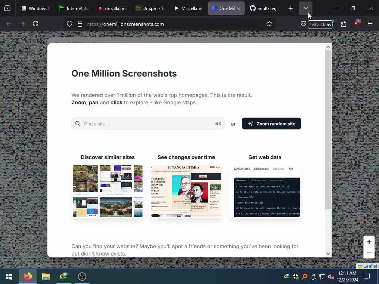Click the muted volume tray icon
The image size is (379, 284).
pos(331,277)
